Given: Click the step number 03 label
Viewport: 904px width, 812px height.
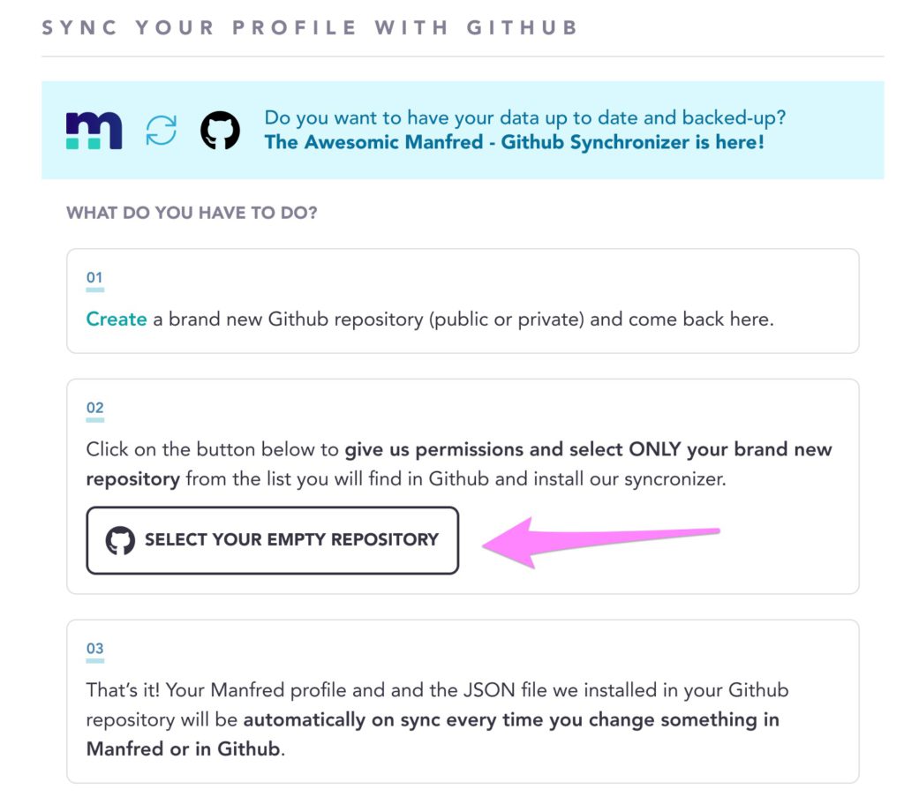Looking at the screenshot, I should point(94,650).
